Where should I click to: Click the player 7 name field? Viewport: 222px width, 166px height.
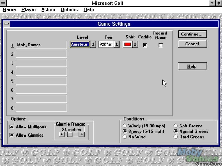41,99
